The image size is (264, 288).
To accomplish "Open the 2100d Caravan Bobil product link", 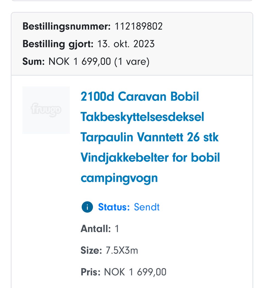I will point(140,97).
